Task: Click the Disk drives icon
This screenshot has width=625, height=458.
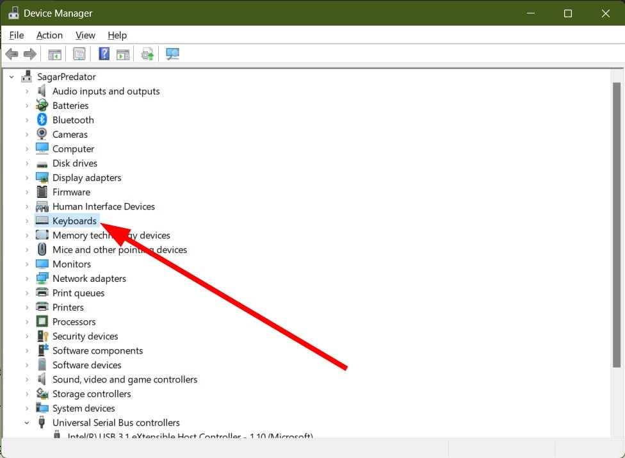Action: pyautogui.click(x=42, y=164)
